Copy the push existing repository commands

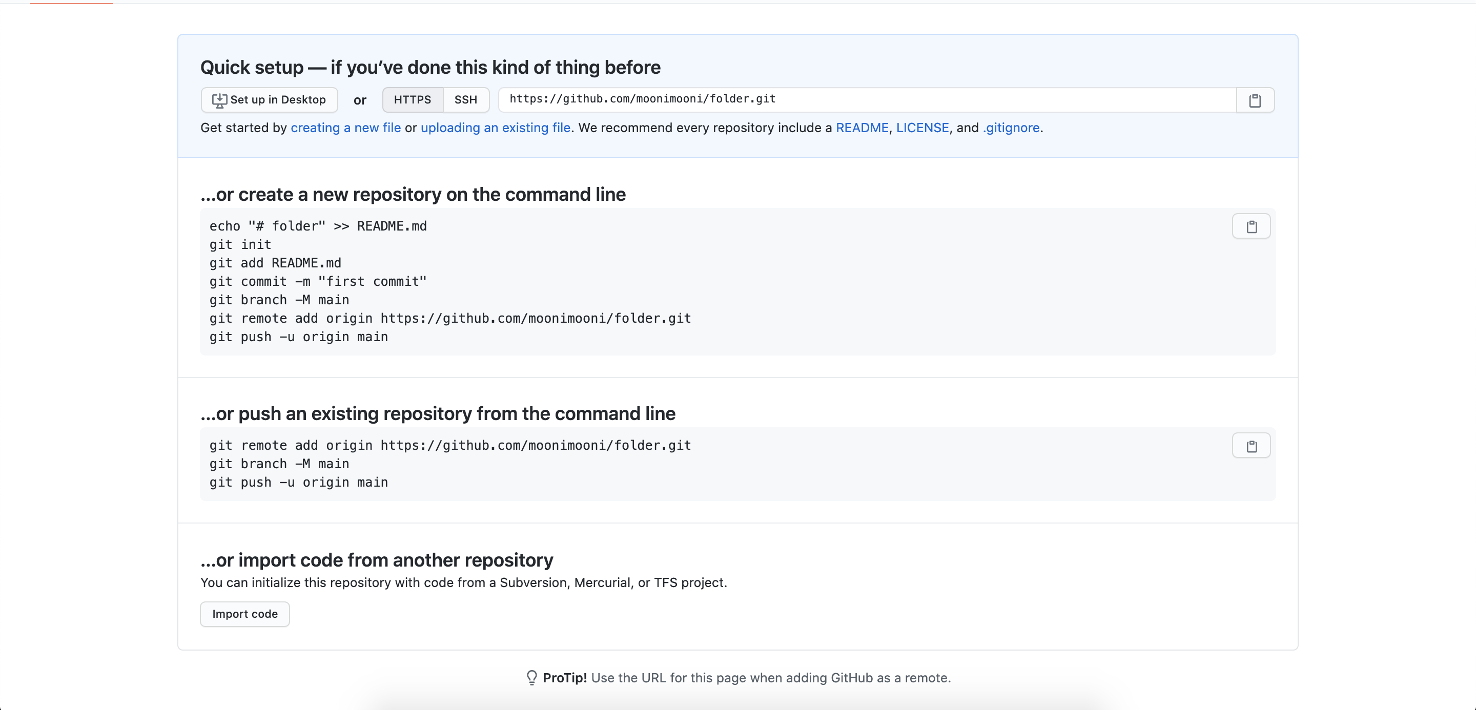(1251, 446)
